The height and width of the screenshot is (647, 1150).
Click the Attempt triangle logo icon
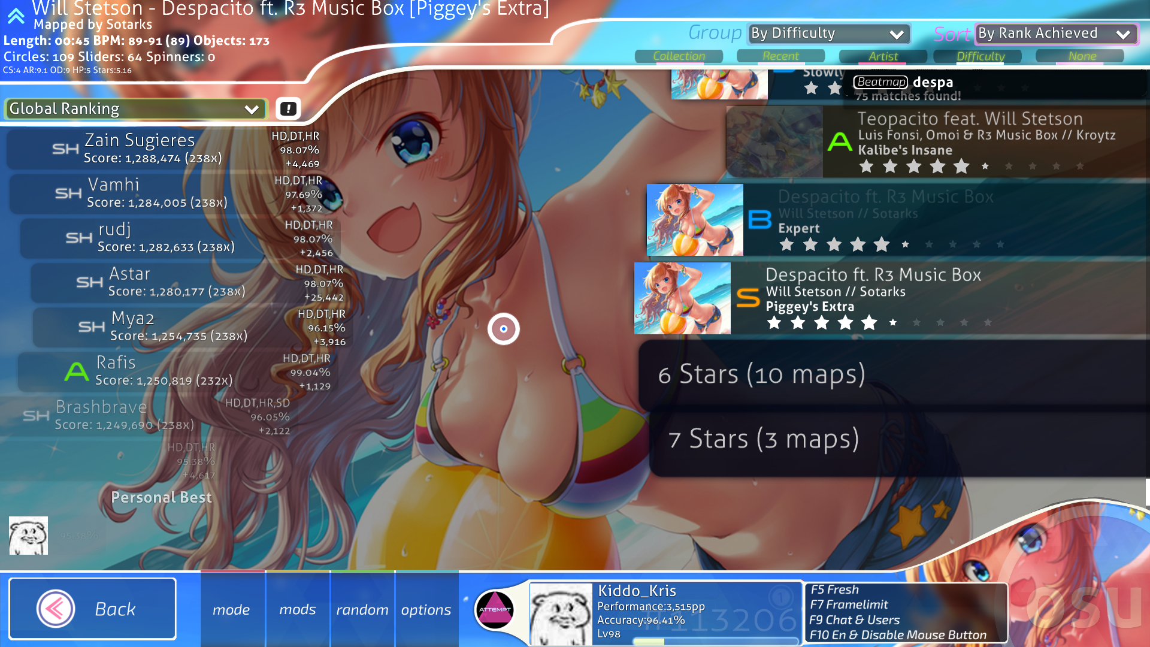[x=495, y=609]
